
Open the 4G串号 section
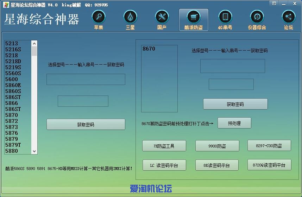click(x=225, y=20)
